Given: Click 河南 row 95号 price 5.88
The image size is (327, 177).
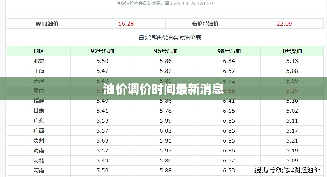Looking at the screenshot, I should tap(166, 171).
